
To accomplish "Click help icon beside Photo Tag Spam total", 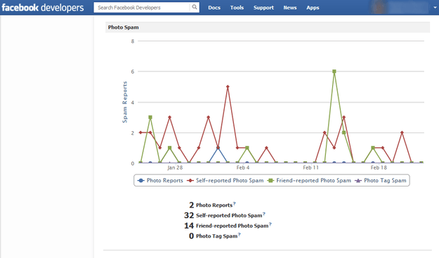I will click(x=239, y=235).
